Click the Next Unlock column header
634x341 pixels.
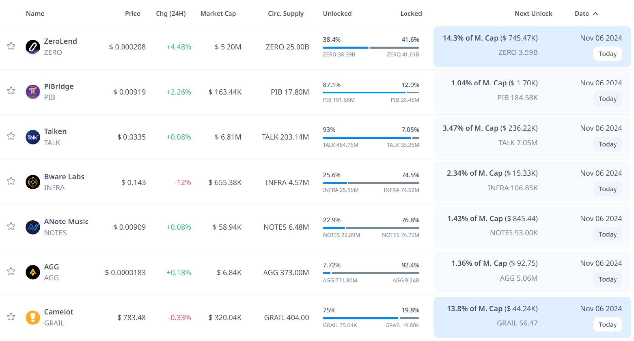coord(533,14)
